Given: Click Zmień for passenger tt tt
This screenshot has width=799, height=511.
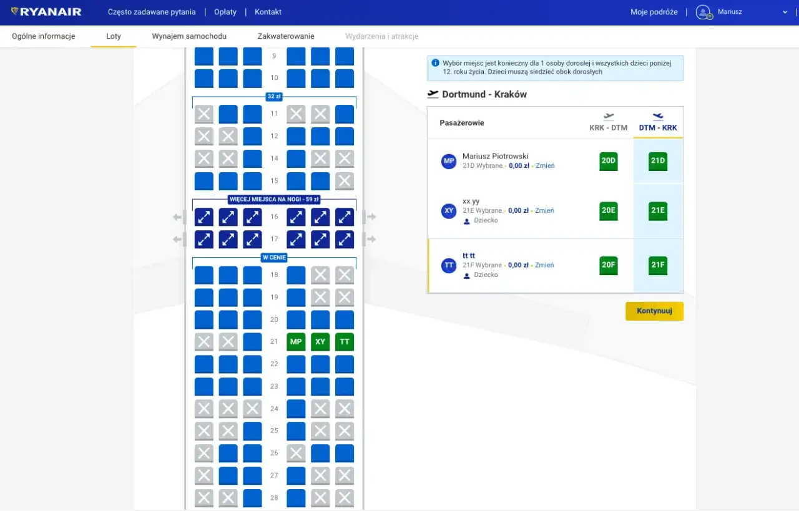Looking at the screenshot, I should click(x=545, y=265).
